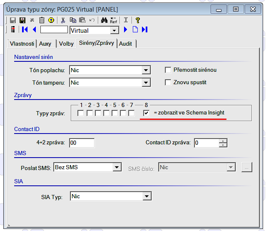Image resolution: width=266 pixels, height=231 pixels.
Task: Click the 4+2 zpráva input field
Action: pyautogui.click(x=82, y=143)
